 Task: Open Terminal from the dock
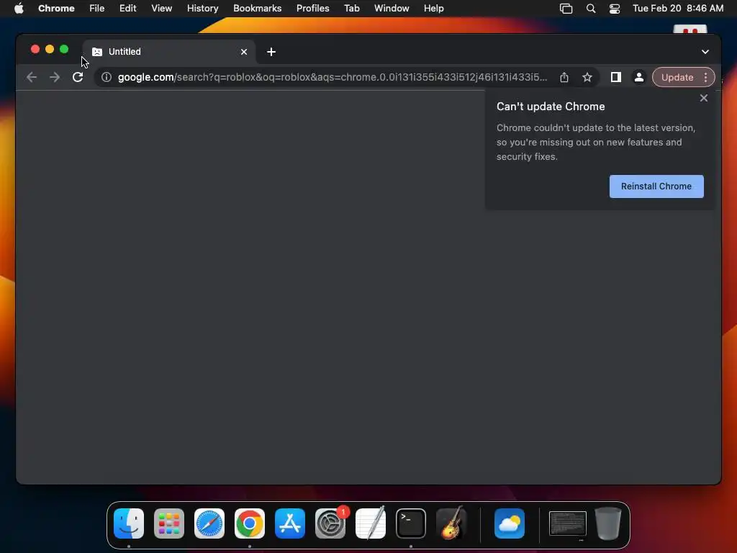click(x=411, y=523)
